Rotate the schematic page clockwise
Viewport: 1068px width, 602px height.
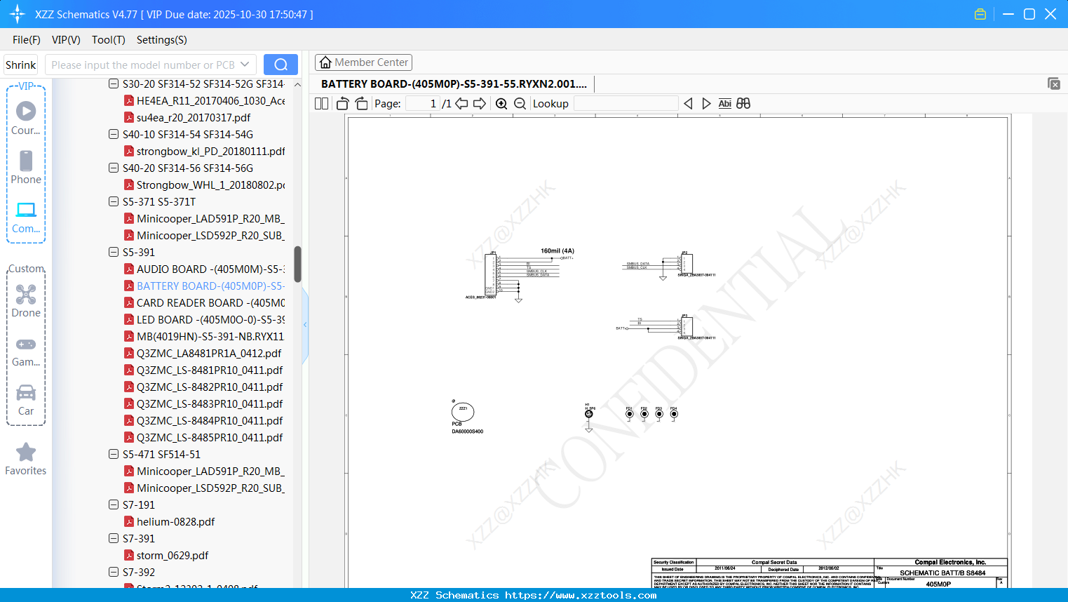click(x=361, y=104)
